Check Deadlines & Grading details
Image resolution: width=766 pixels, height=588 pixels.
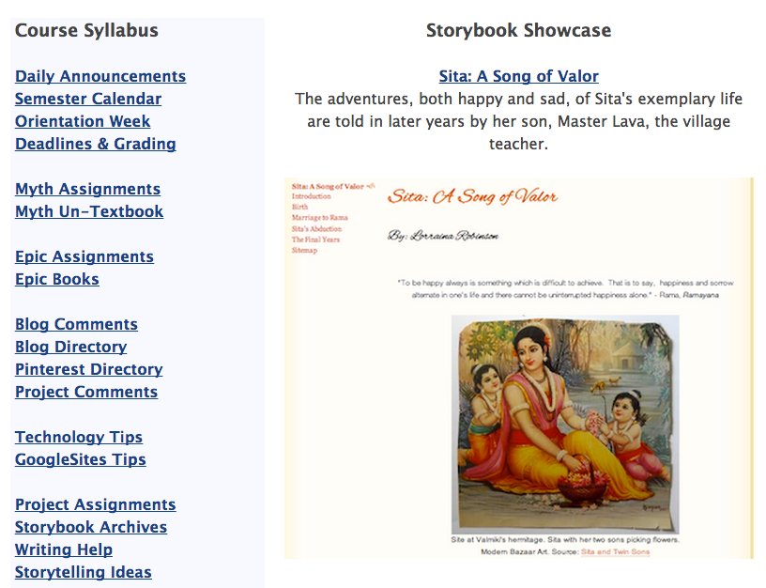pos(95,144)
